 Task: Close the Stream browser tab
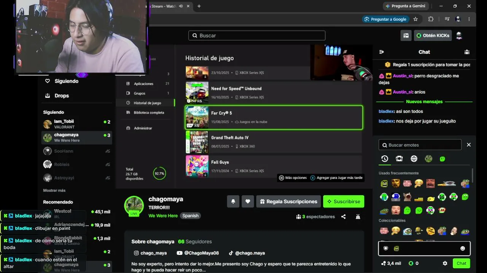[188, 6]
